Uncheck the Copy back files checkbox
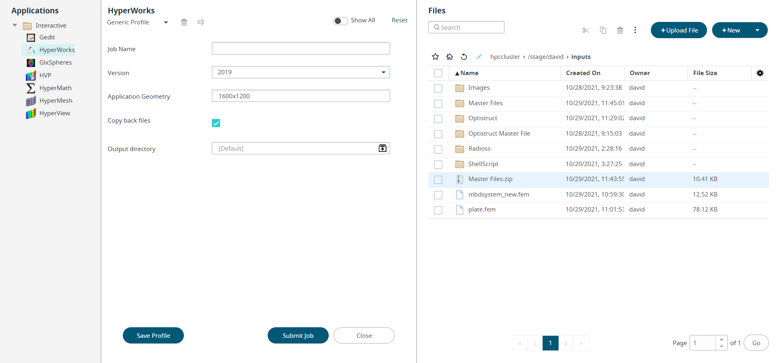This screenshot has height=363, width=779. coord(216,123)
